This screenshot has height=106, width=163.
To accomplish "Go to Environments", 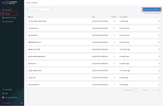I will tap(8, 22).
